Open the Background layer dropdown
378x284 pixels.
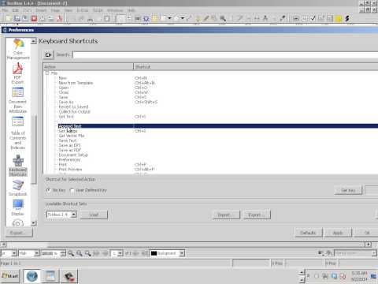pyautogui.click(x=182, y=253)
